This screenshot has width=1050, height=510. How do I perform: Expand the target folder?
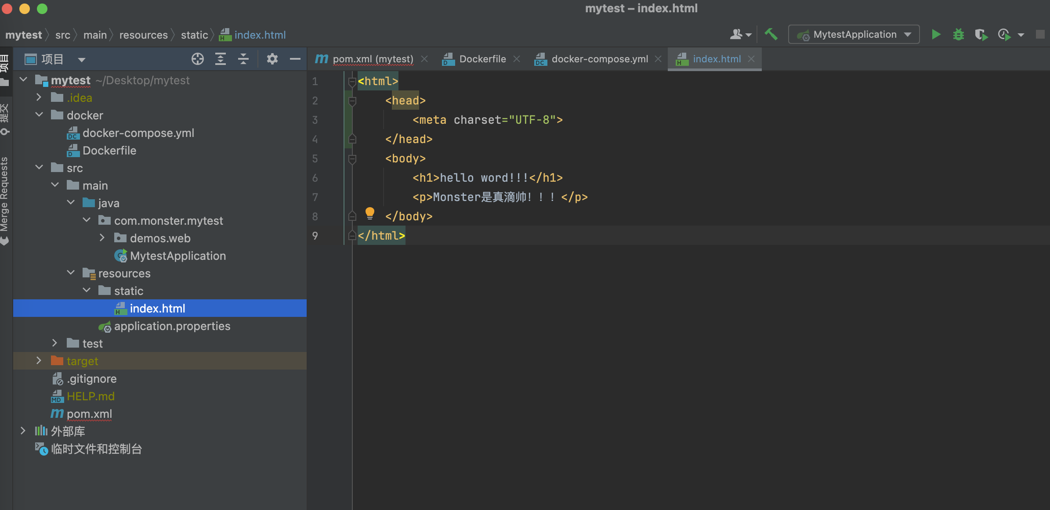(39, 361)
